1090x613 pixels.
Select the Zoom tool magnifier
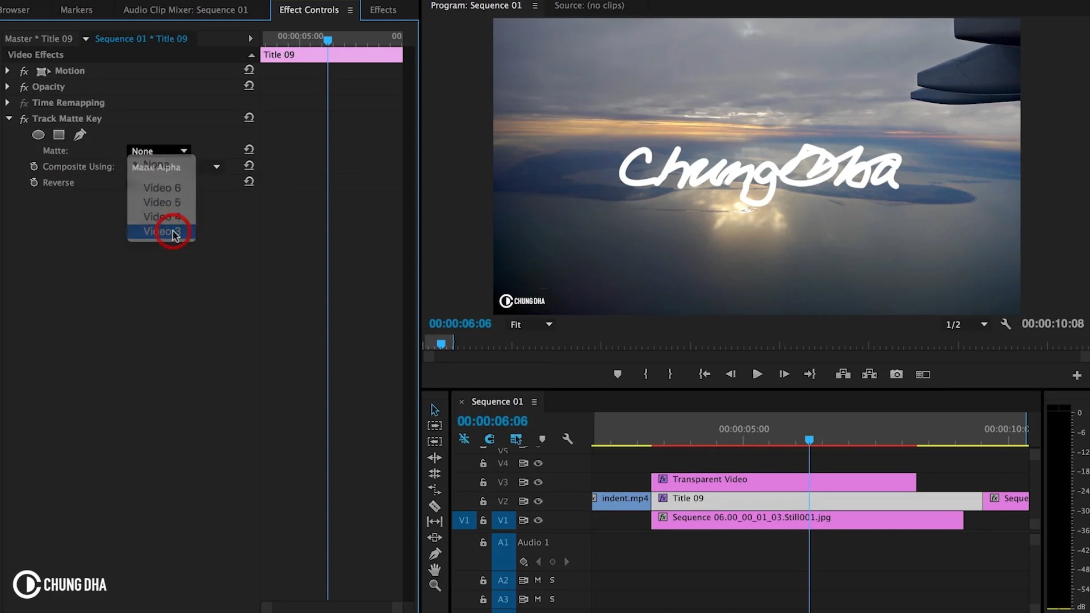[x=435, y=585]
